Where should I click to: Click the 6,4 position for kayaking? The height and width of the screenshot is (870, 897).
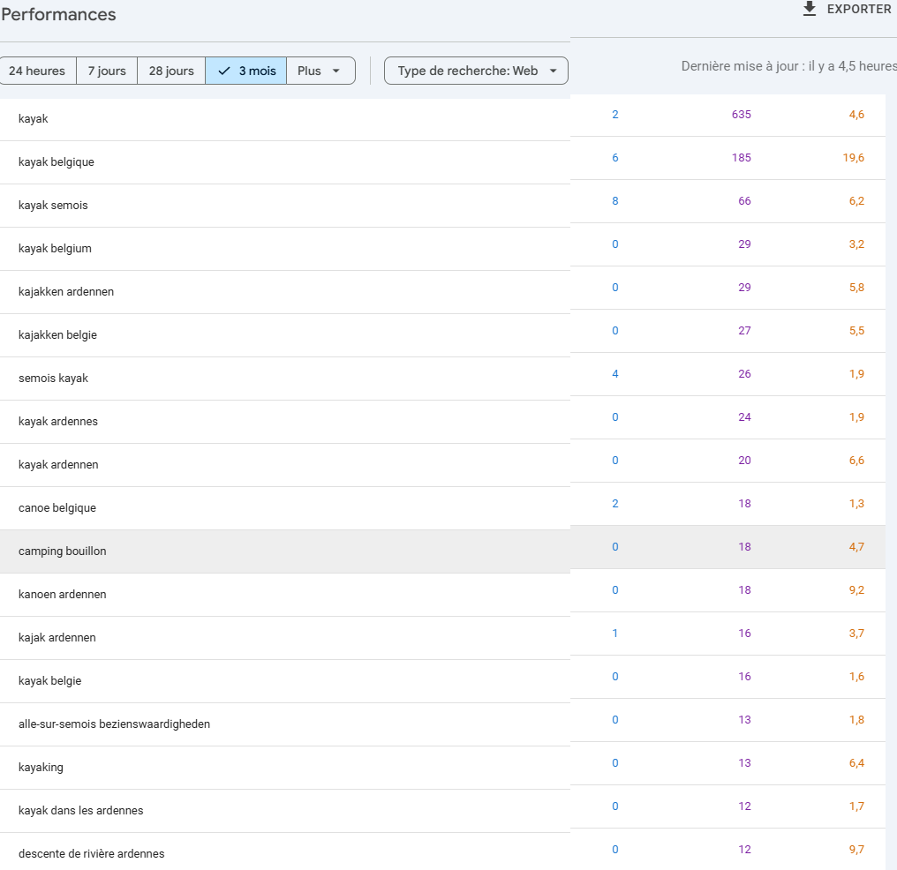coord(856,763)
